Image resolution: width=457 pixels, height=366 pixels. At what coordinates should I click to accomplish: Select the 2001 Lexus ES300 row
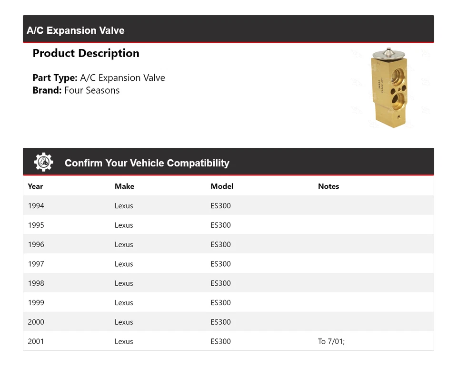(190, 341)
